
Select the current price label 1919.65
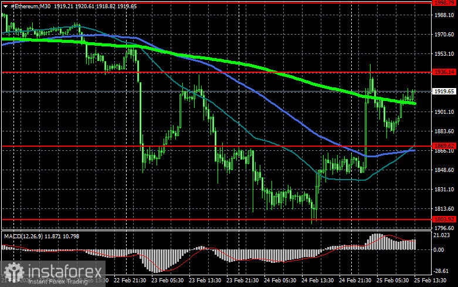(445, 92)
